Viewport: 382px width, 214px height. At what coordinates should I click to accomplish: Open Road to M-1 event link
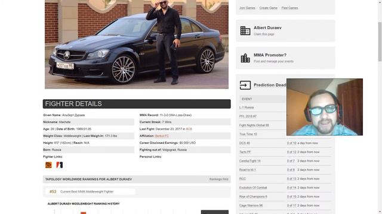247,170
